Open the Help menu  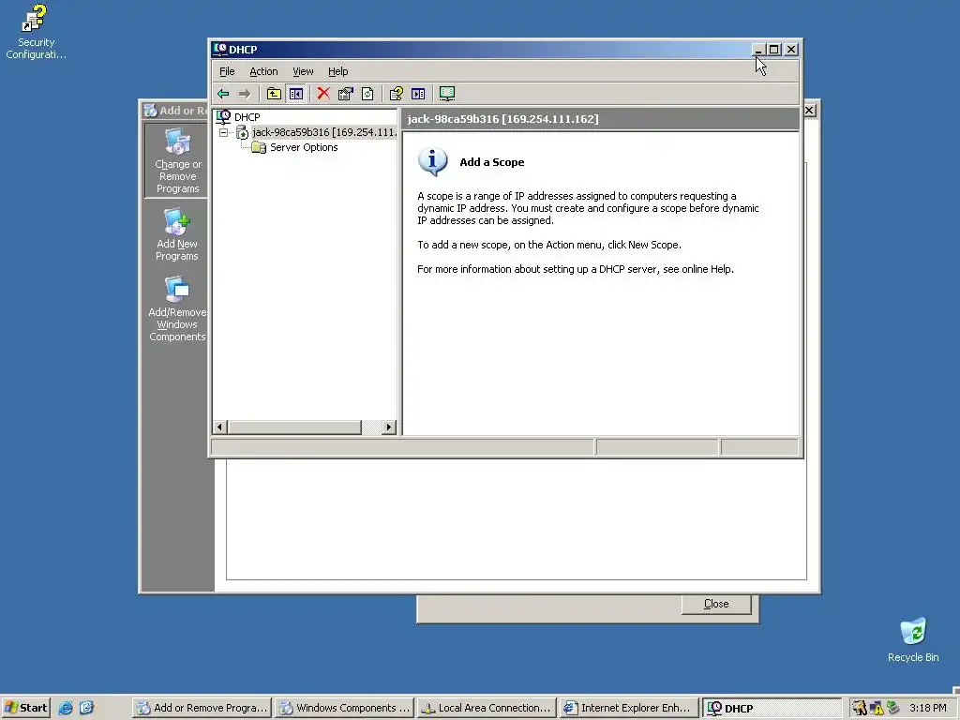[337, 71]
